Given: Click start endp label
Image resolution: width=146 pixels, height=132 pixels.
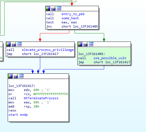Looking at the screenshot, I should click(18, 115).
